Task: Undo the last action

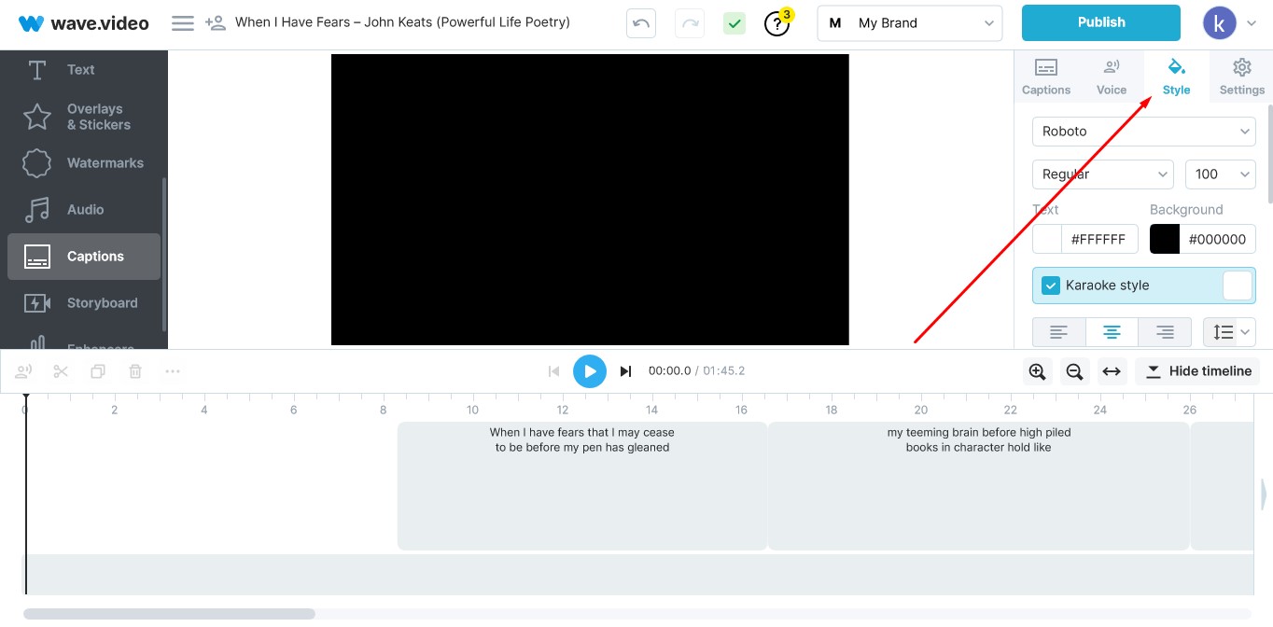Action: (641, 23)
